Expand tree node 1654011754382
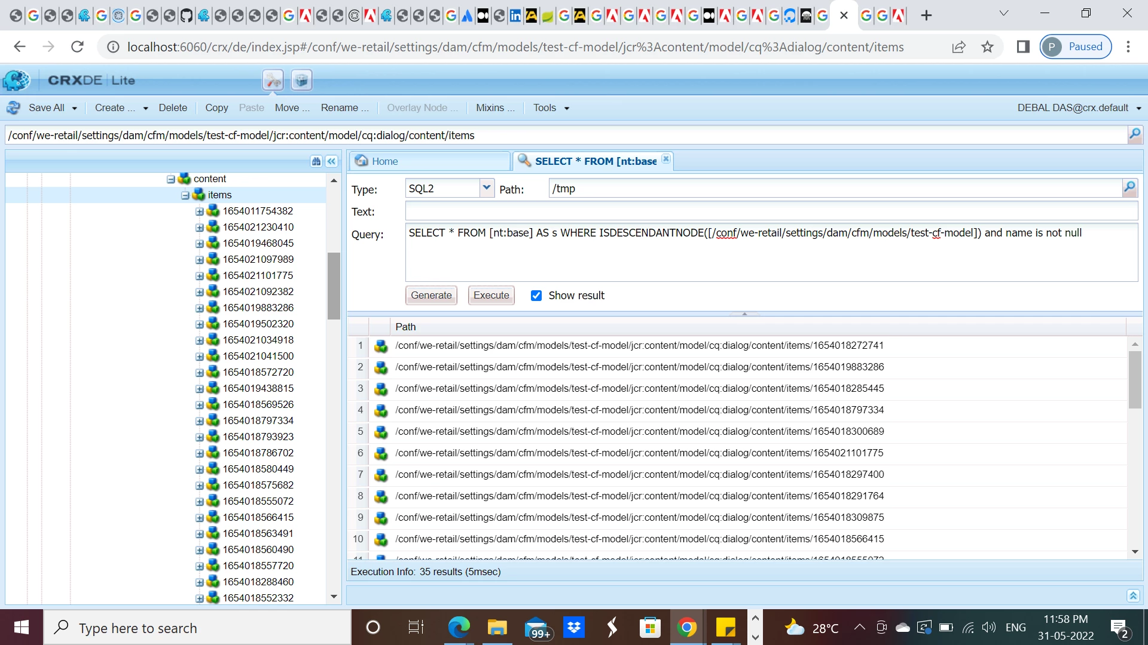Image resolution: width=1148 pixels, height=645 pixels. click(x=200, y=211)
